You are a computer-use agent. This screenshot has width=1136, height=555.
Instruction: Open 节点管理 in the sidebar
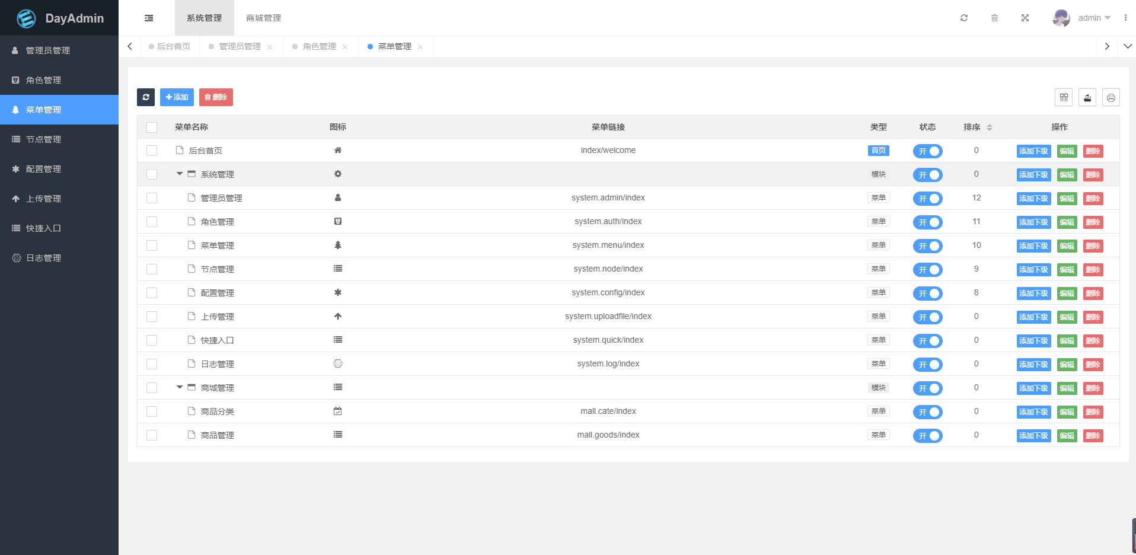point(59,139)
